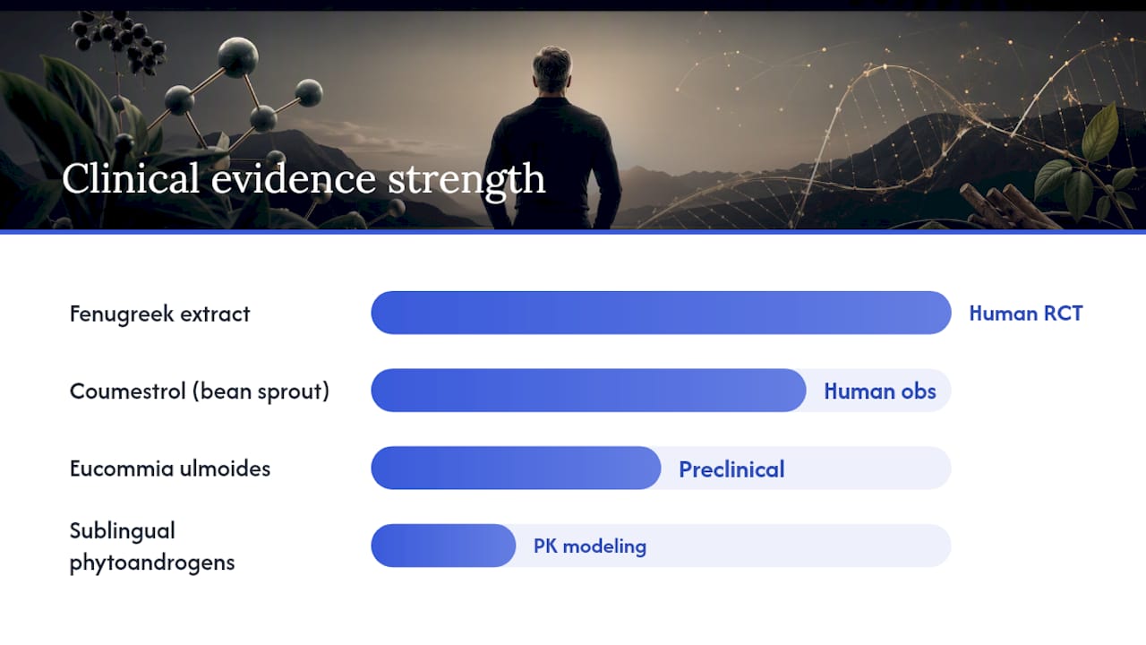Viewport: 1146px width, 645px height.
Task: Select the Fenugreek extract label
Action: (160, 314)
